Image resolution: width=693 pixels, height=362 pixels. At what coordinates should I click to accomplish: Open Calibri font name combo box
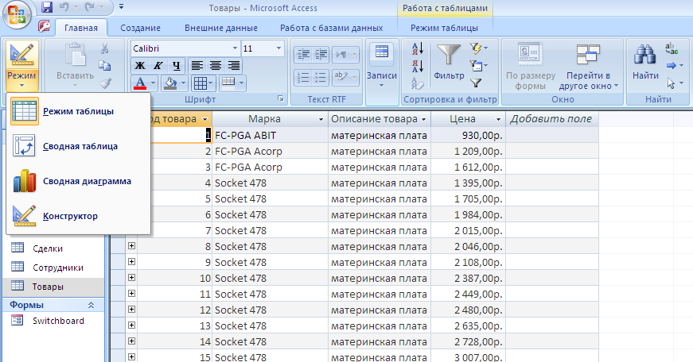click(x=185, y=48)
